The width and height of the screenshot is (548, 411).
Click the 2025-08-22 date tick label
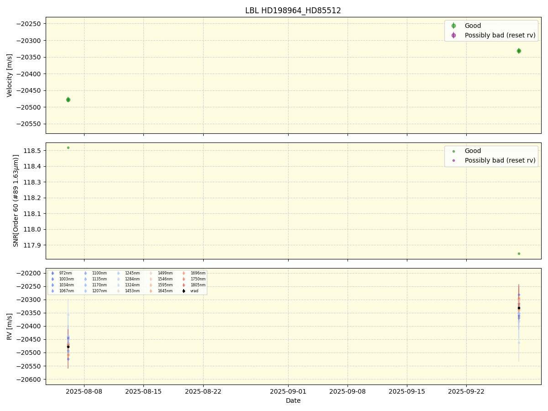click(x=203, y=391)
